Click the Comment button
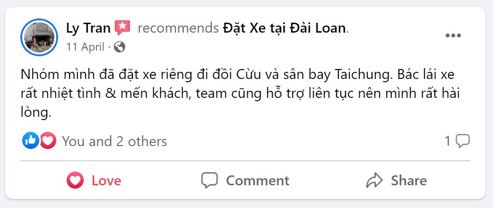 click(245, 181)
